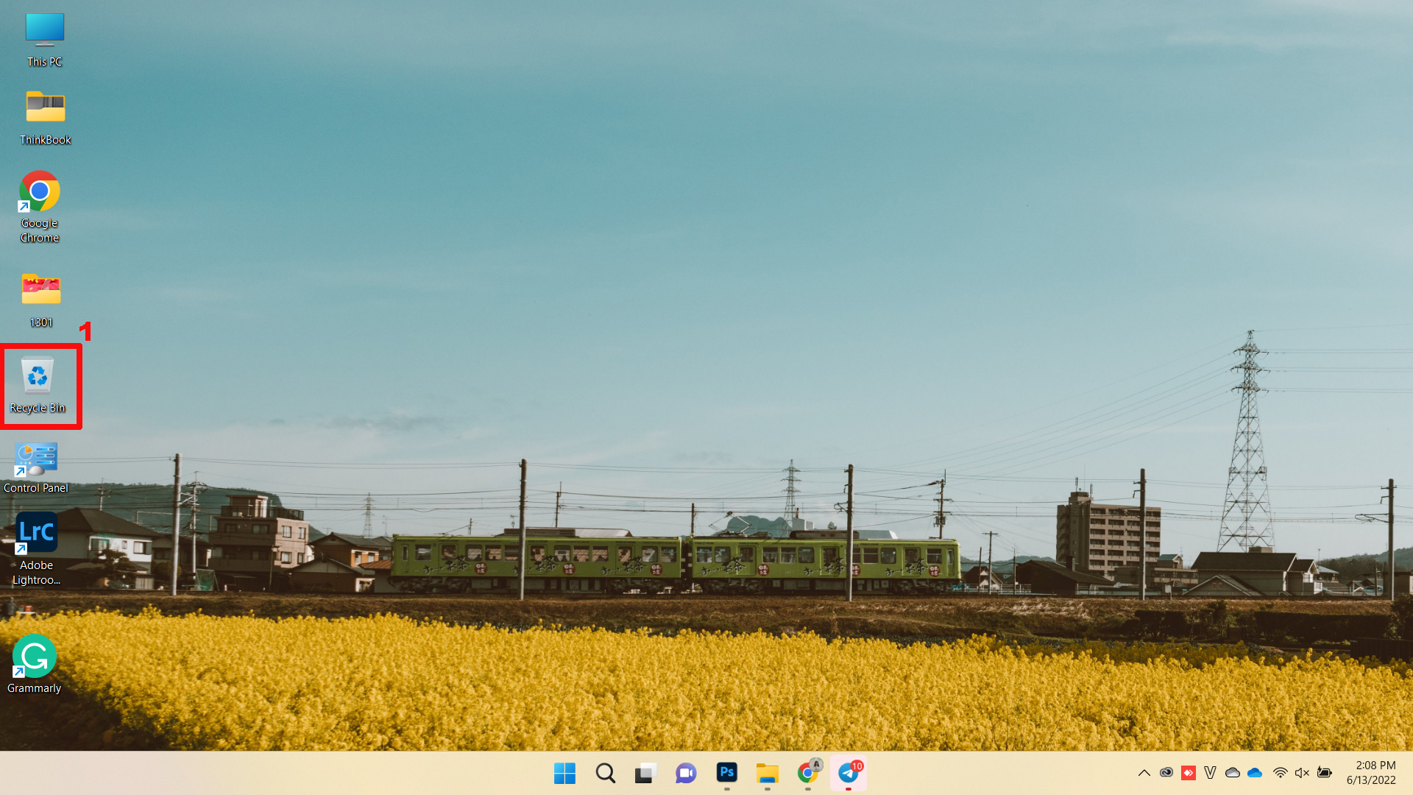Image resolution: width=1413 pixels, height=795 pixels.
Task: Select the Control Panel shortcut
Action: tap(35, 468)
